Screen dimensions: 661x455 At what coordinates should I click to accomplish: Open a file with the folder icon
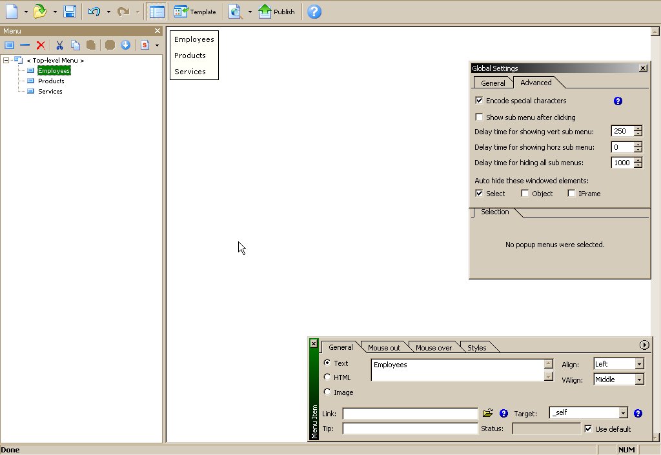[40, 12]
